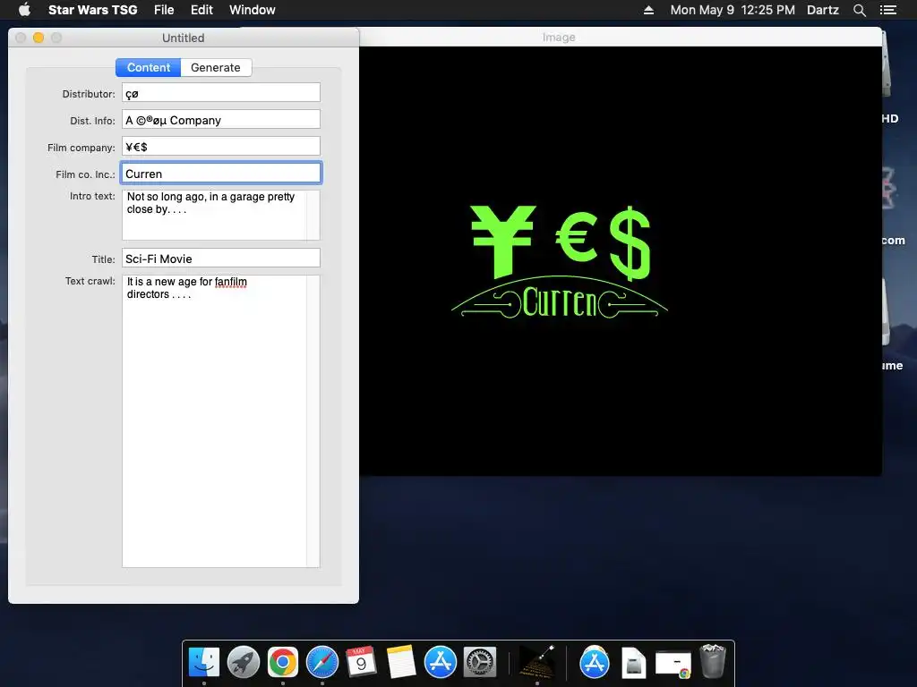Open Safari from the Dock
Screen dimensions: 917x687
(x=322, y=663)
